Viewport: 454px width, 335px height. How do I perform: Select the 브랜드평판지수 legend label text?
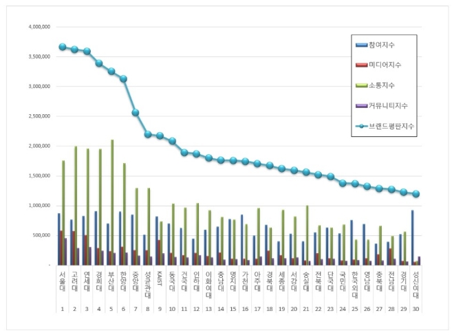[395, 126]
